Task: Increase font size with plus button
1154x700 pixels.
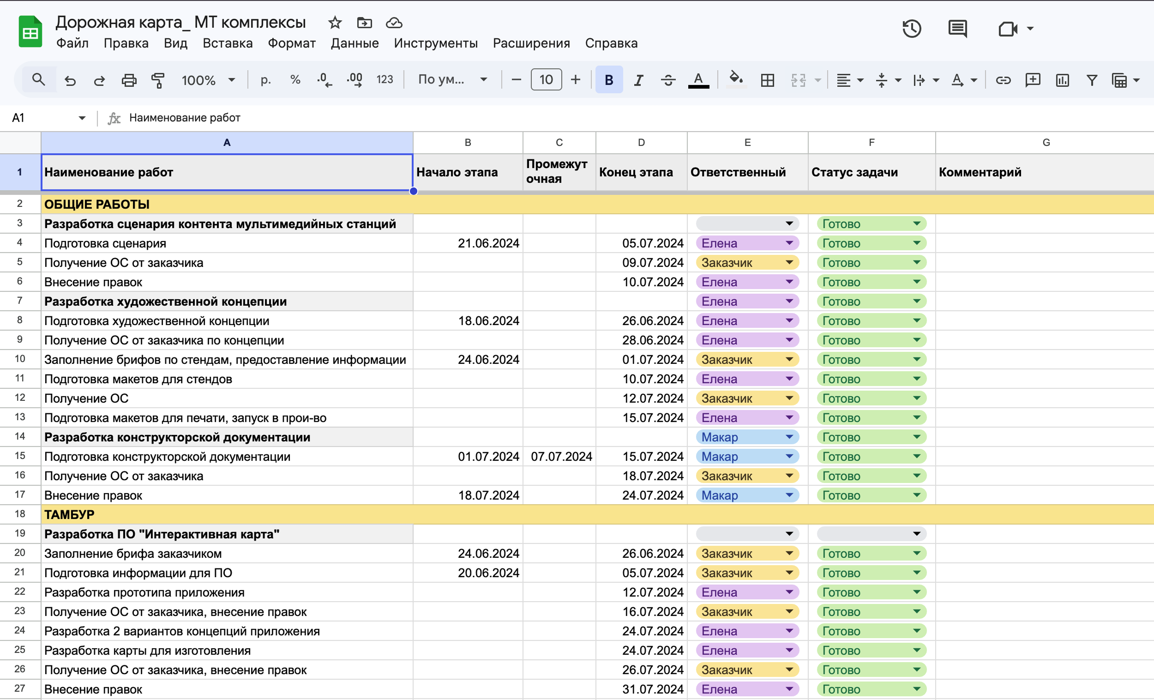Action: (x=576, y=80)
